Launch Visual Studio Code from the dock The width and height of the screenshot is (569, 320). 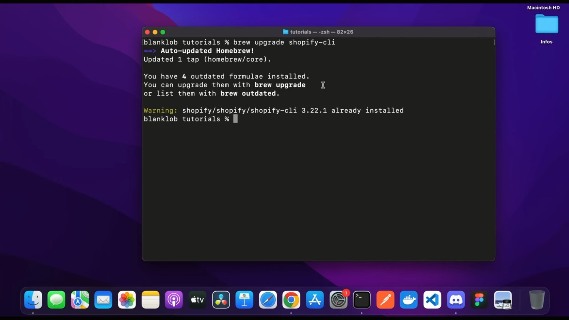tap(432, 300)
